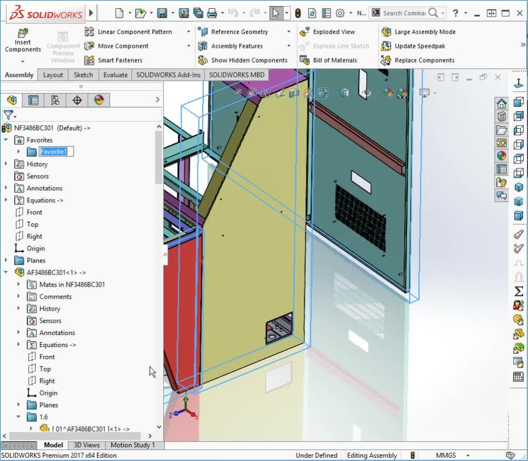Screen dimensions: 528x461
Task: Open the ConfigurationManager tab
Action: click(x=55, y=100)
